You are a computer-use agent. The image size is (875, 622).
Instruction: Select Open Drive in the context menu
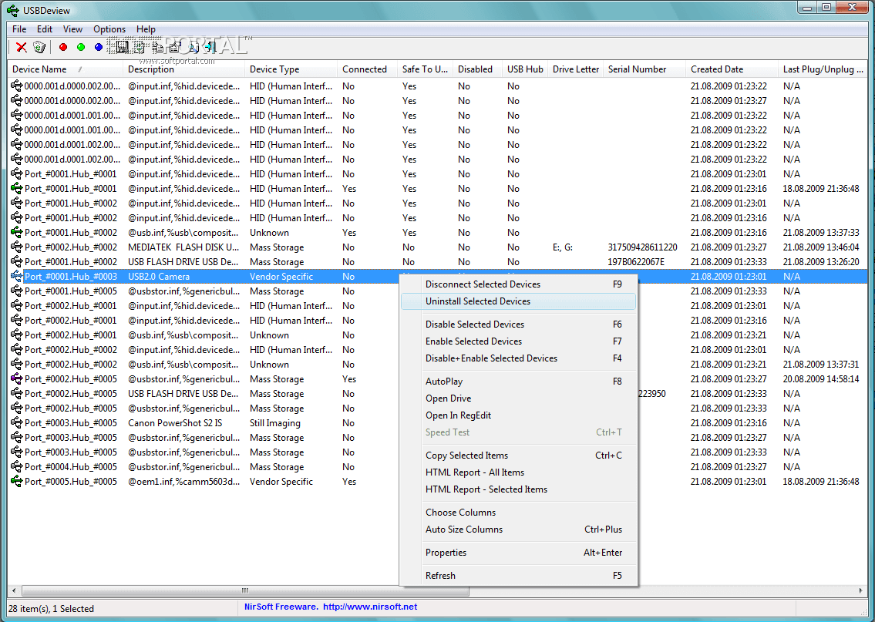coord(518,398)
